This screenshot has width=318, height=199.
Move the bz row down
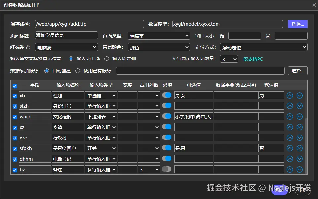pos(299,169)
